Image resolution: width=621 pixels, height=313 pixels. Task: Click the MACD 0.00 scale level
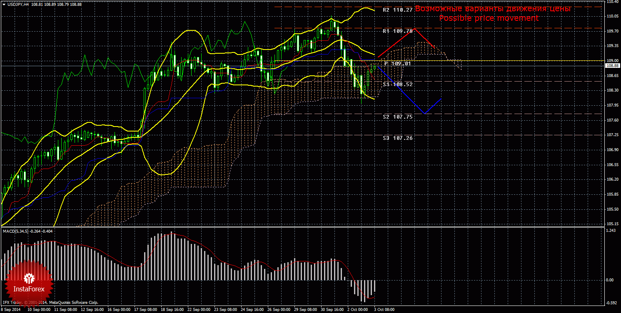[609, 280]
